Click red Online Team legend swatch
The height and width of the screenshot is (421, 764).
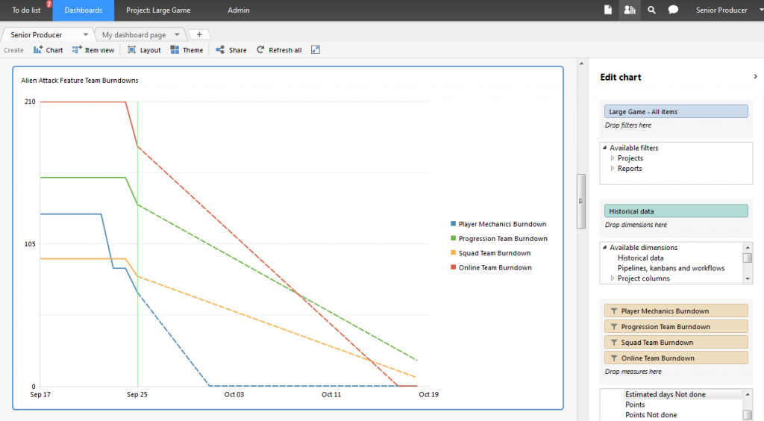coord(453,267)
